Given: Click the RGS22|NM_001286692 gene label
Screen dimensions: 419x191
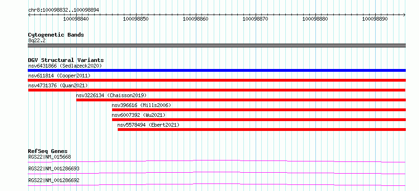Looking at the screenshot, I should 54,180.
